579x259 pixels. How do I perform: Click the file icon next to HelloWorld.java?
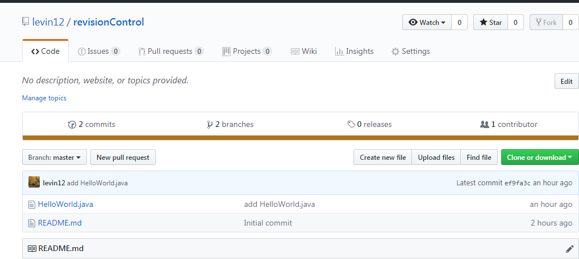point(32,204)
